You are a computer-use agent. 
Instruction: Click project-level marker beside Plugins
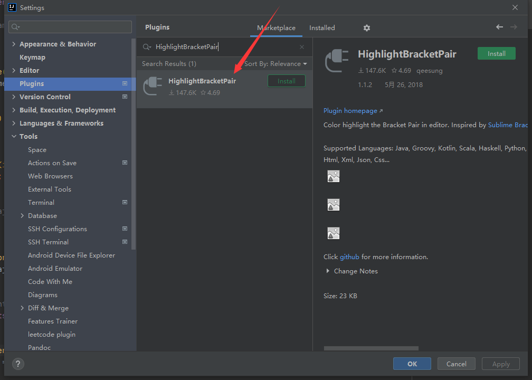125,83
